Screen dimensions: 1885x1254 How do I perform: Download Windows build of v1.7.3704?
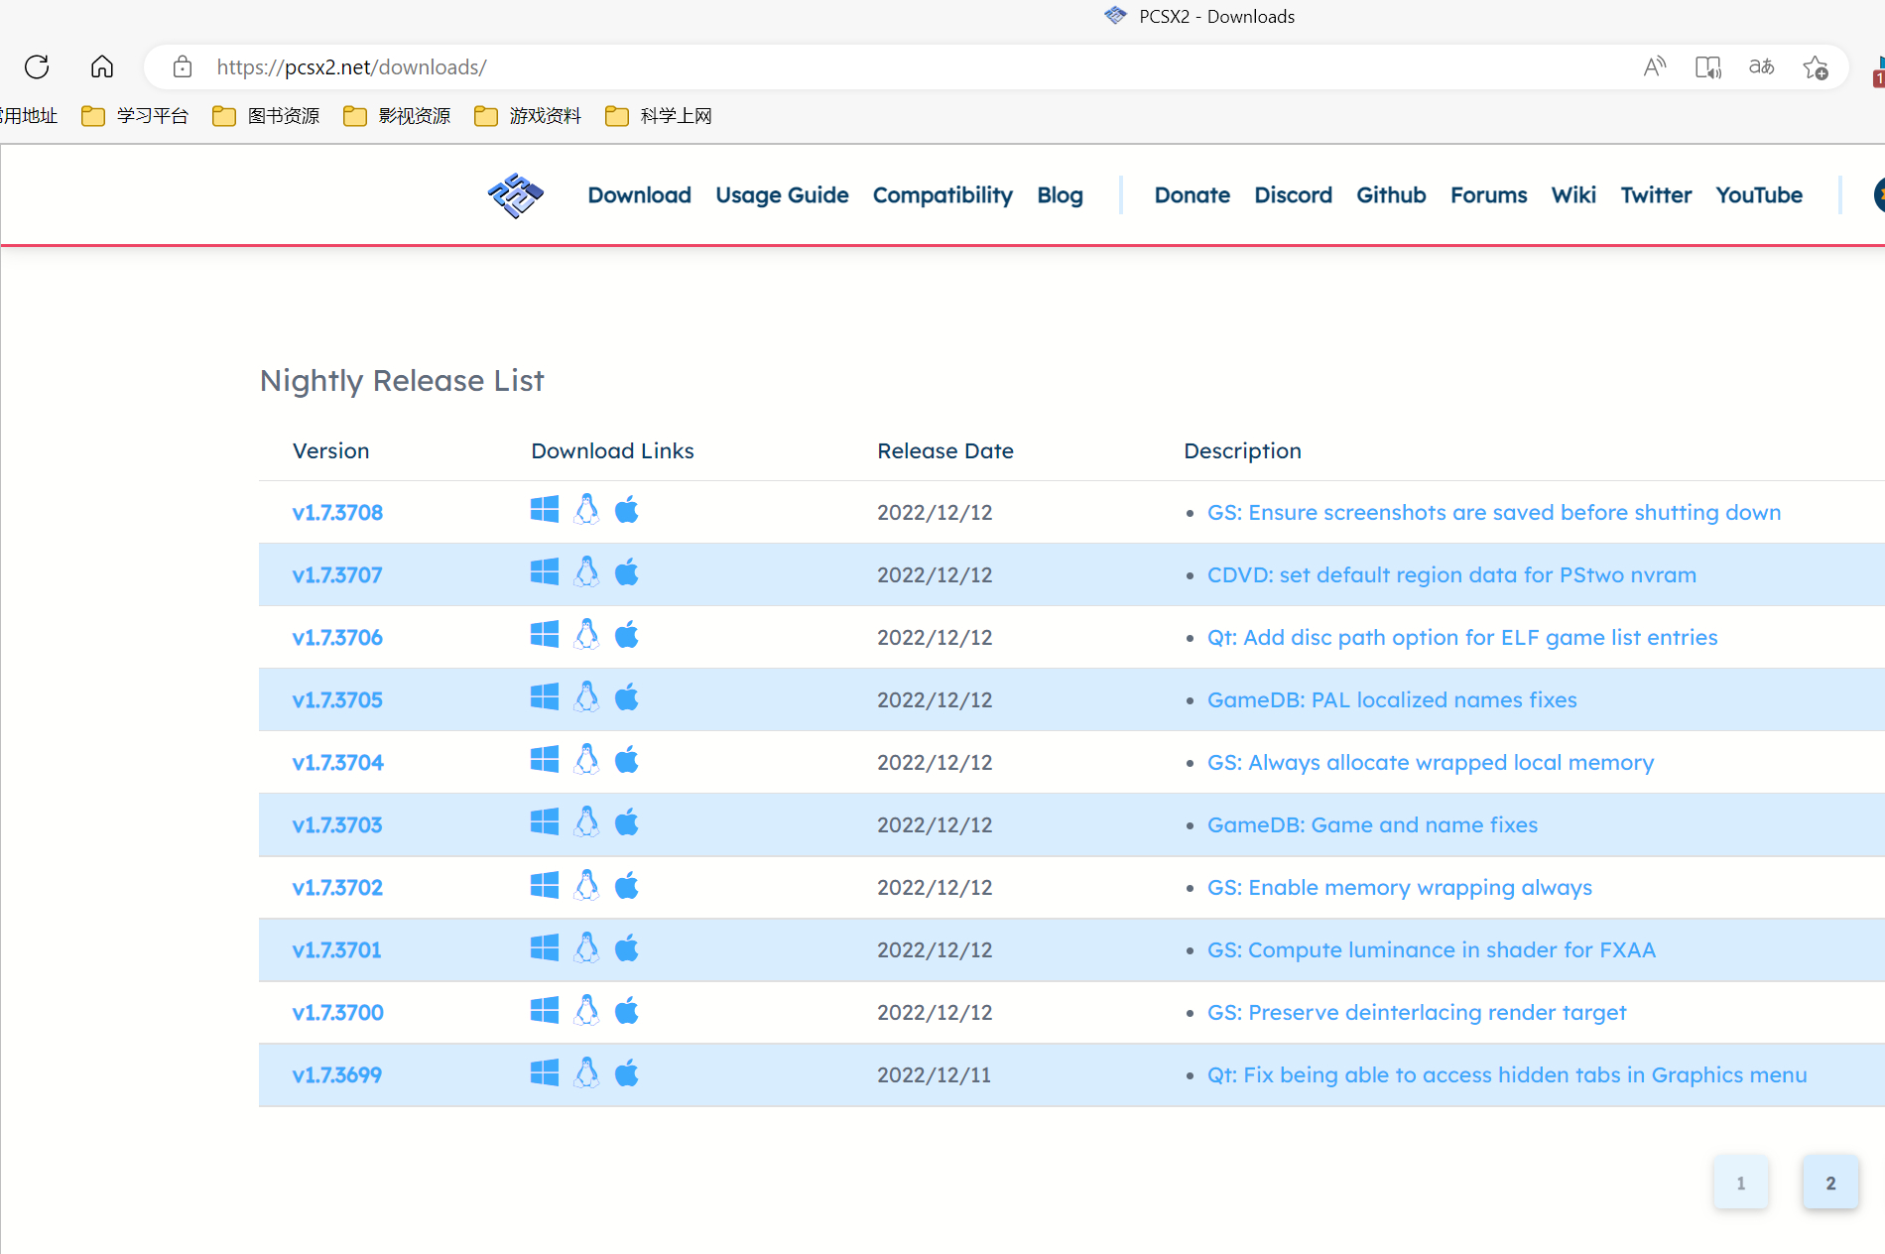(x=545, y=760)
